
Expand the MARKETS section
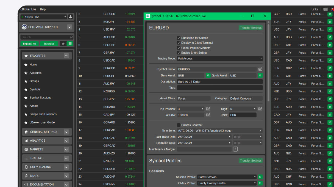click(66, 149)
